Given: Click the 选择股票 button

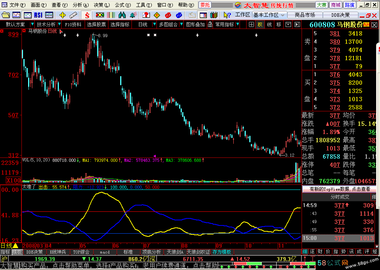Looking at the screenshot, I should tap(96, 25).
